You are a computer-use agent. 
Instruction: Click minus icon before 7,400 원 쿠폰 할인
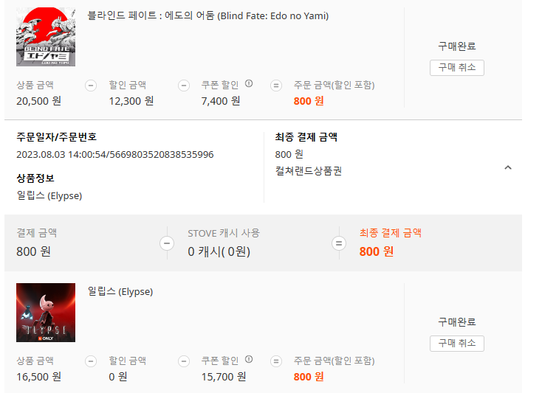click(x=184, y=86)
